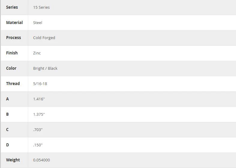Select the 15 Series value
Viewport: 236px width, 168px height.
pos(41,8)
